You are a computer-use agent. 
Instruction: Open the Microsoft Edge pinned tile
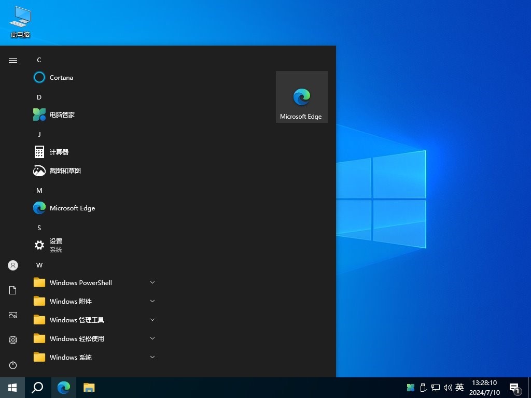click(x=301, y=97)
